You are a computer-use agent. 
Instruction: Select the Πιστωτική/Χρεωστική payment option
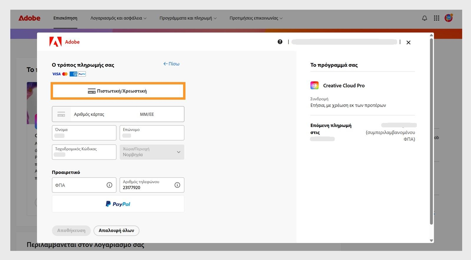coord(118,91)
